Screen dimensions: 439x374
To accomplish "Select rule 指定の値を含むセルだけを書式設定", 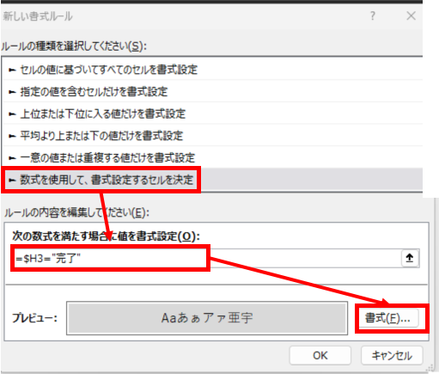I will click(x=212, y=92).
